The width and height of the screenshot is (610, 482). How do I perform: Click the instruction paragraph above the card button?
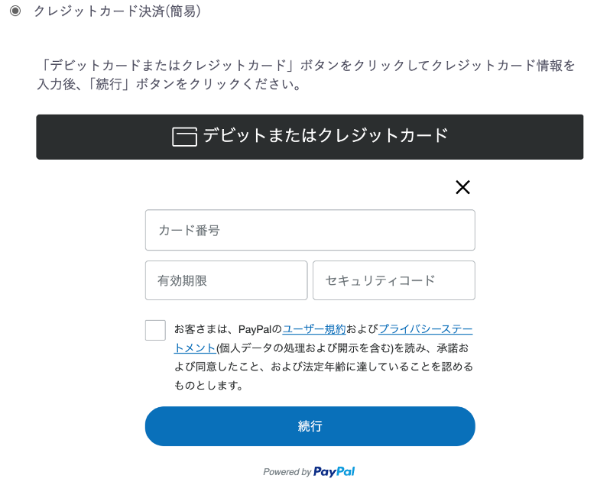coord(306,75)
